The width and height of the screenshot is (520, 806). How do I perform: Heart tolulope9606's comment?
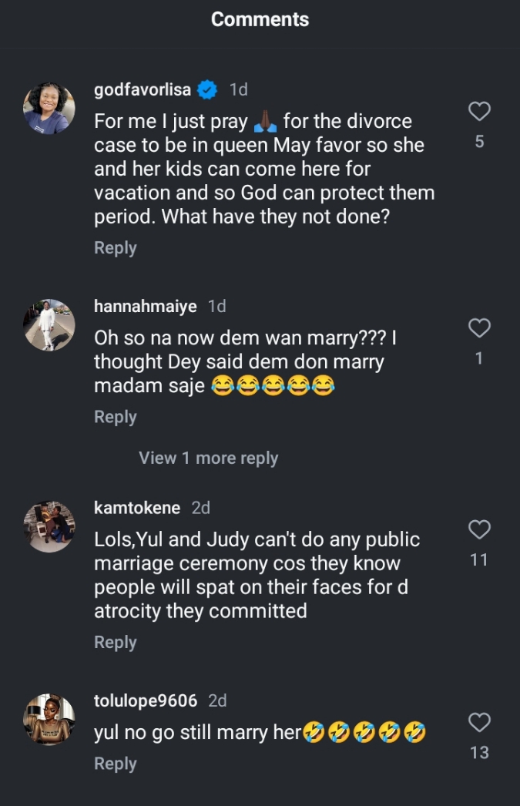coord(479,722)
